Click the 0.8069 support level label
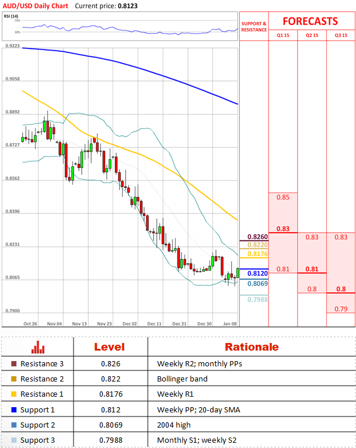Viewport: 356px width, 448px height. tap(257, 283)
